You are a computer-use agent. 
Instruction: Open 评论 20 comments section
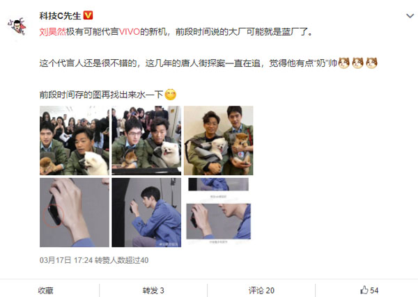[261, 290]
